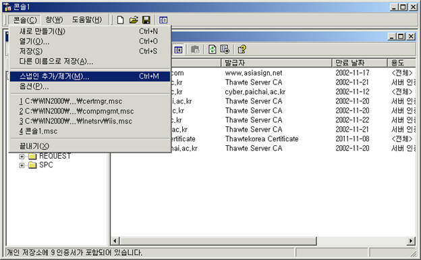Close the inner console child window

[411, 36]
